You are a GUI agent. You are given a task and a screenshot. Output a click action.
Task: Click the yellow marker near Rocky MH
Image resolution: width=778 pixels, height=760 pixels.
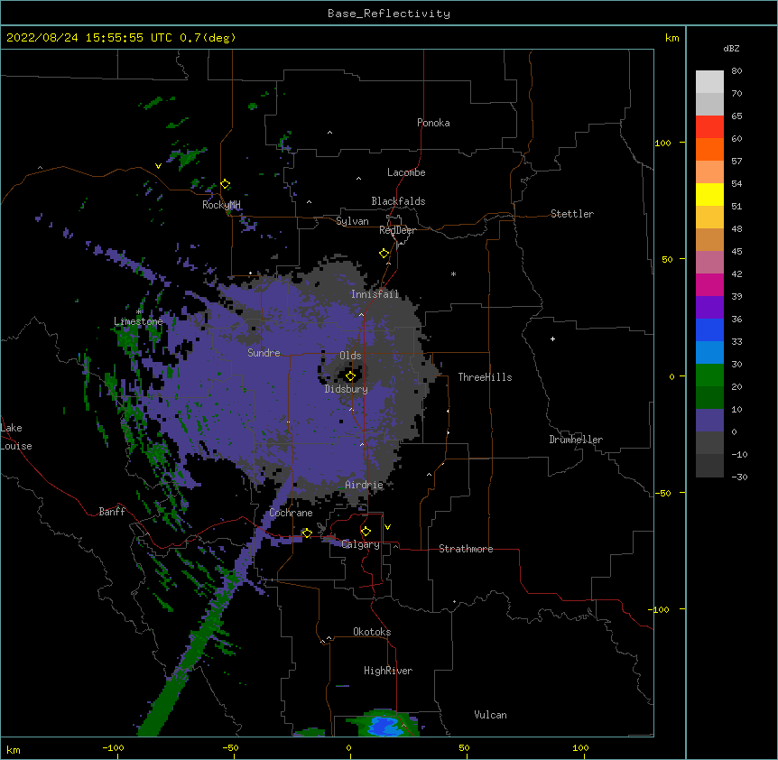[x=226, y=184]
